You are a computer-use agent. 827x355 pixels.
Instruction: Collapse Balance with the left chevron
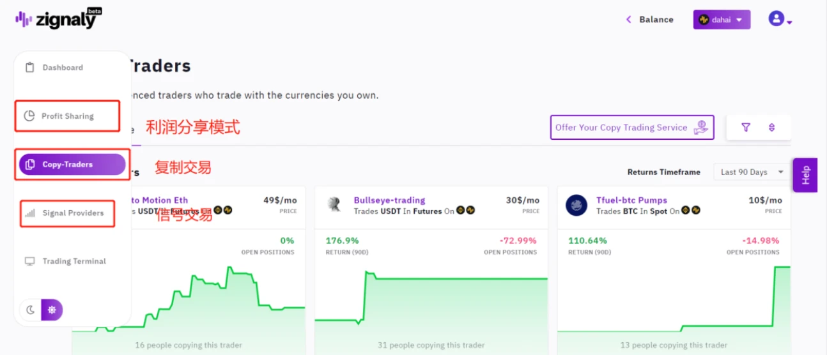[629, 20]
